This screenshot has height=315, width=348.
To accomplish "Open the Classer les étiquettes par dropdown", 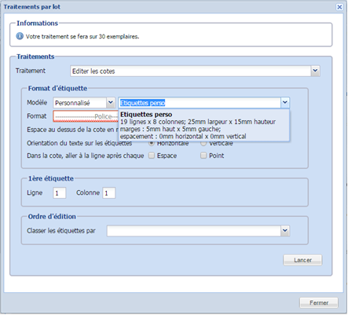I will pyautogui.click(x=285, y=231).
